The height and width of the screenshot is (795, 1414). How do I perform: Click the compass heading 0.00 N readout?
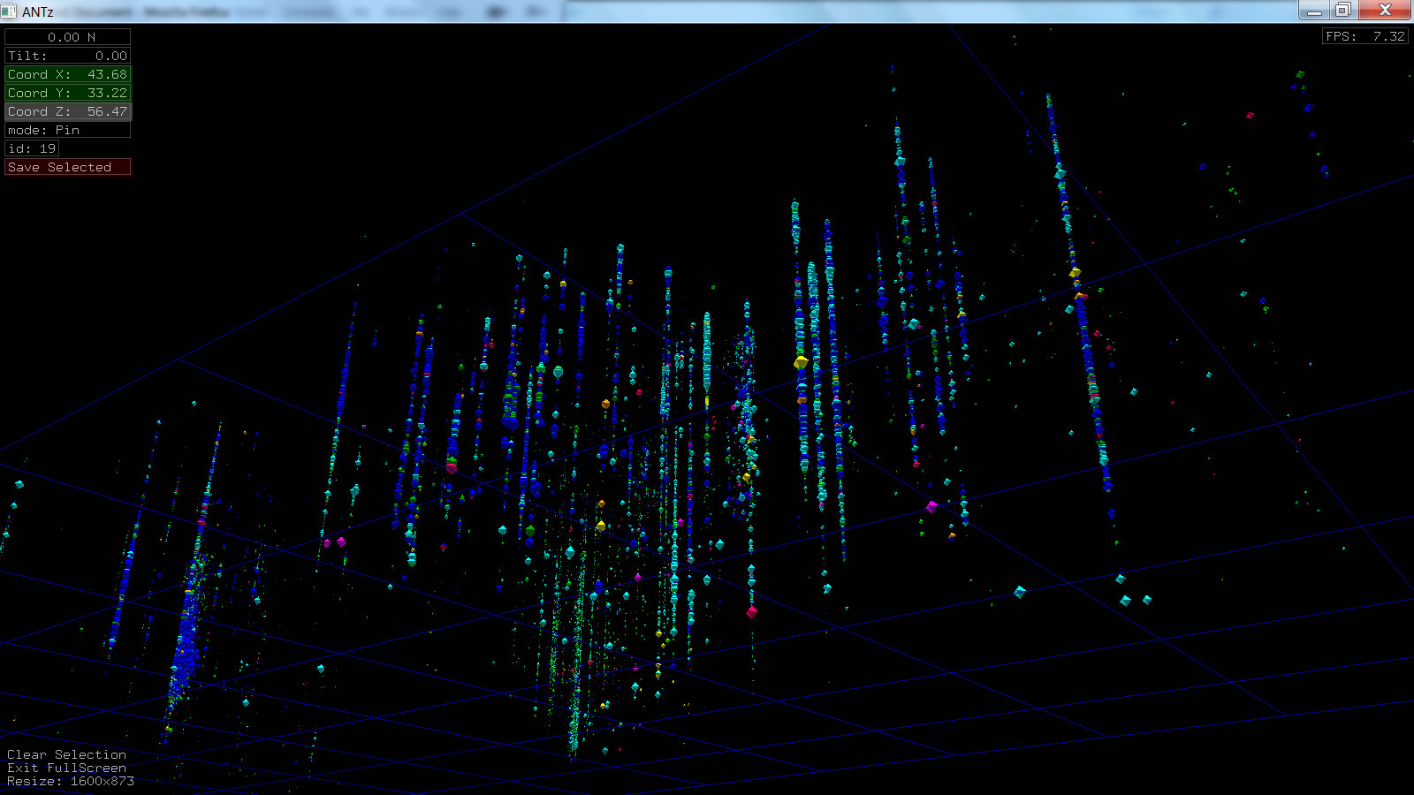click(x=67, y=37)
